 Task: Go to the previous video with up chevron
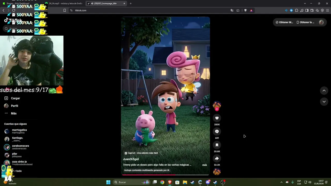click(x=324, y=91)
